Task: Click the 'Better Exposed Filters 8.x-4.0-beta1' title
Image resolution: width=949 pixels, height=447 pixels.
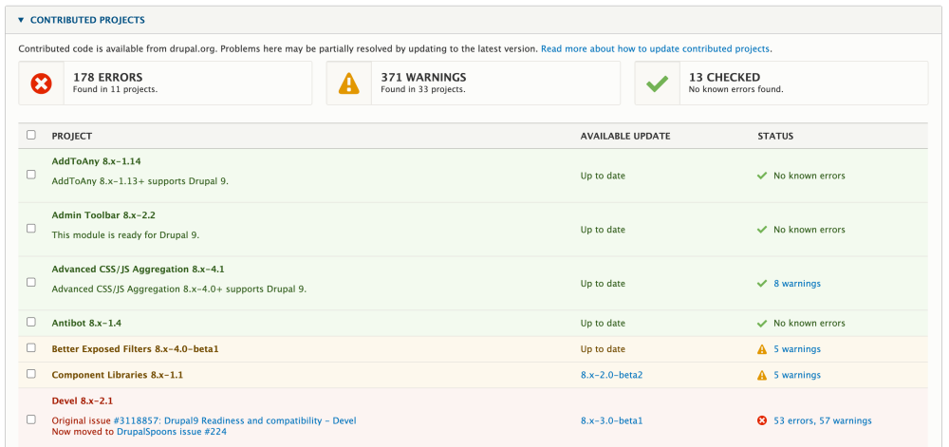Action: [x=135, y=349]
